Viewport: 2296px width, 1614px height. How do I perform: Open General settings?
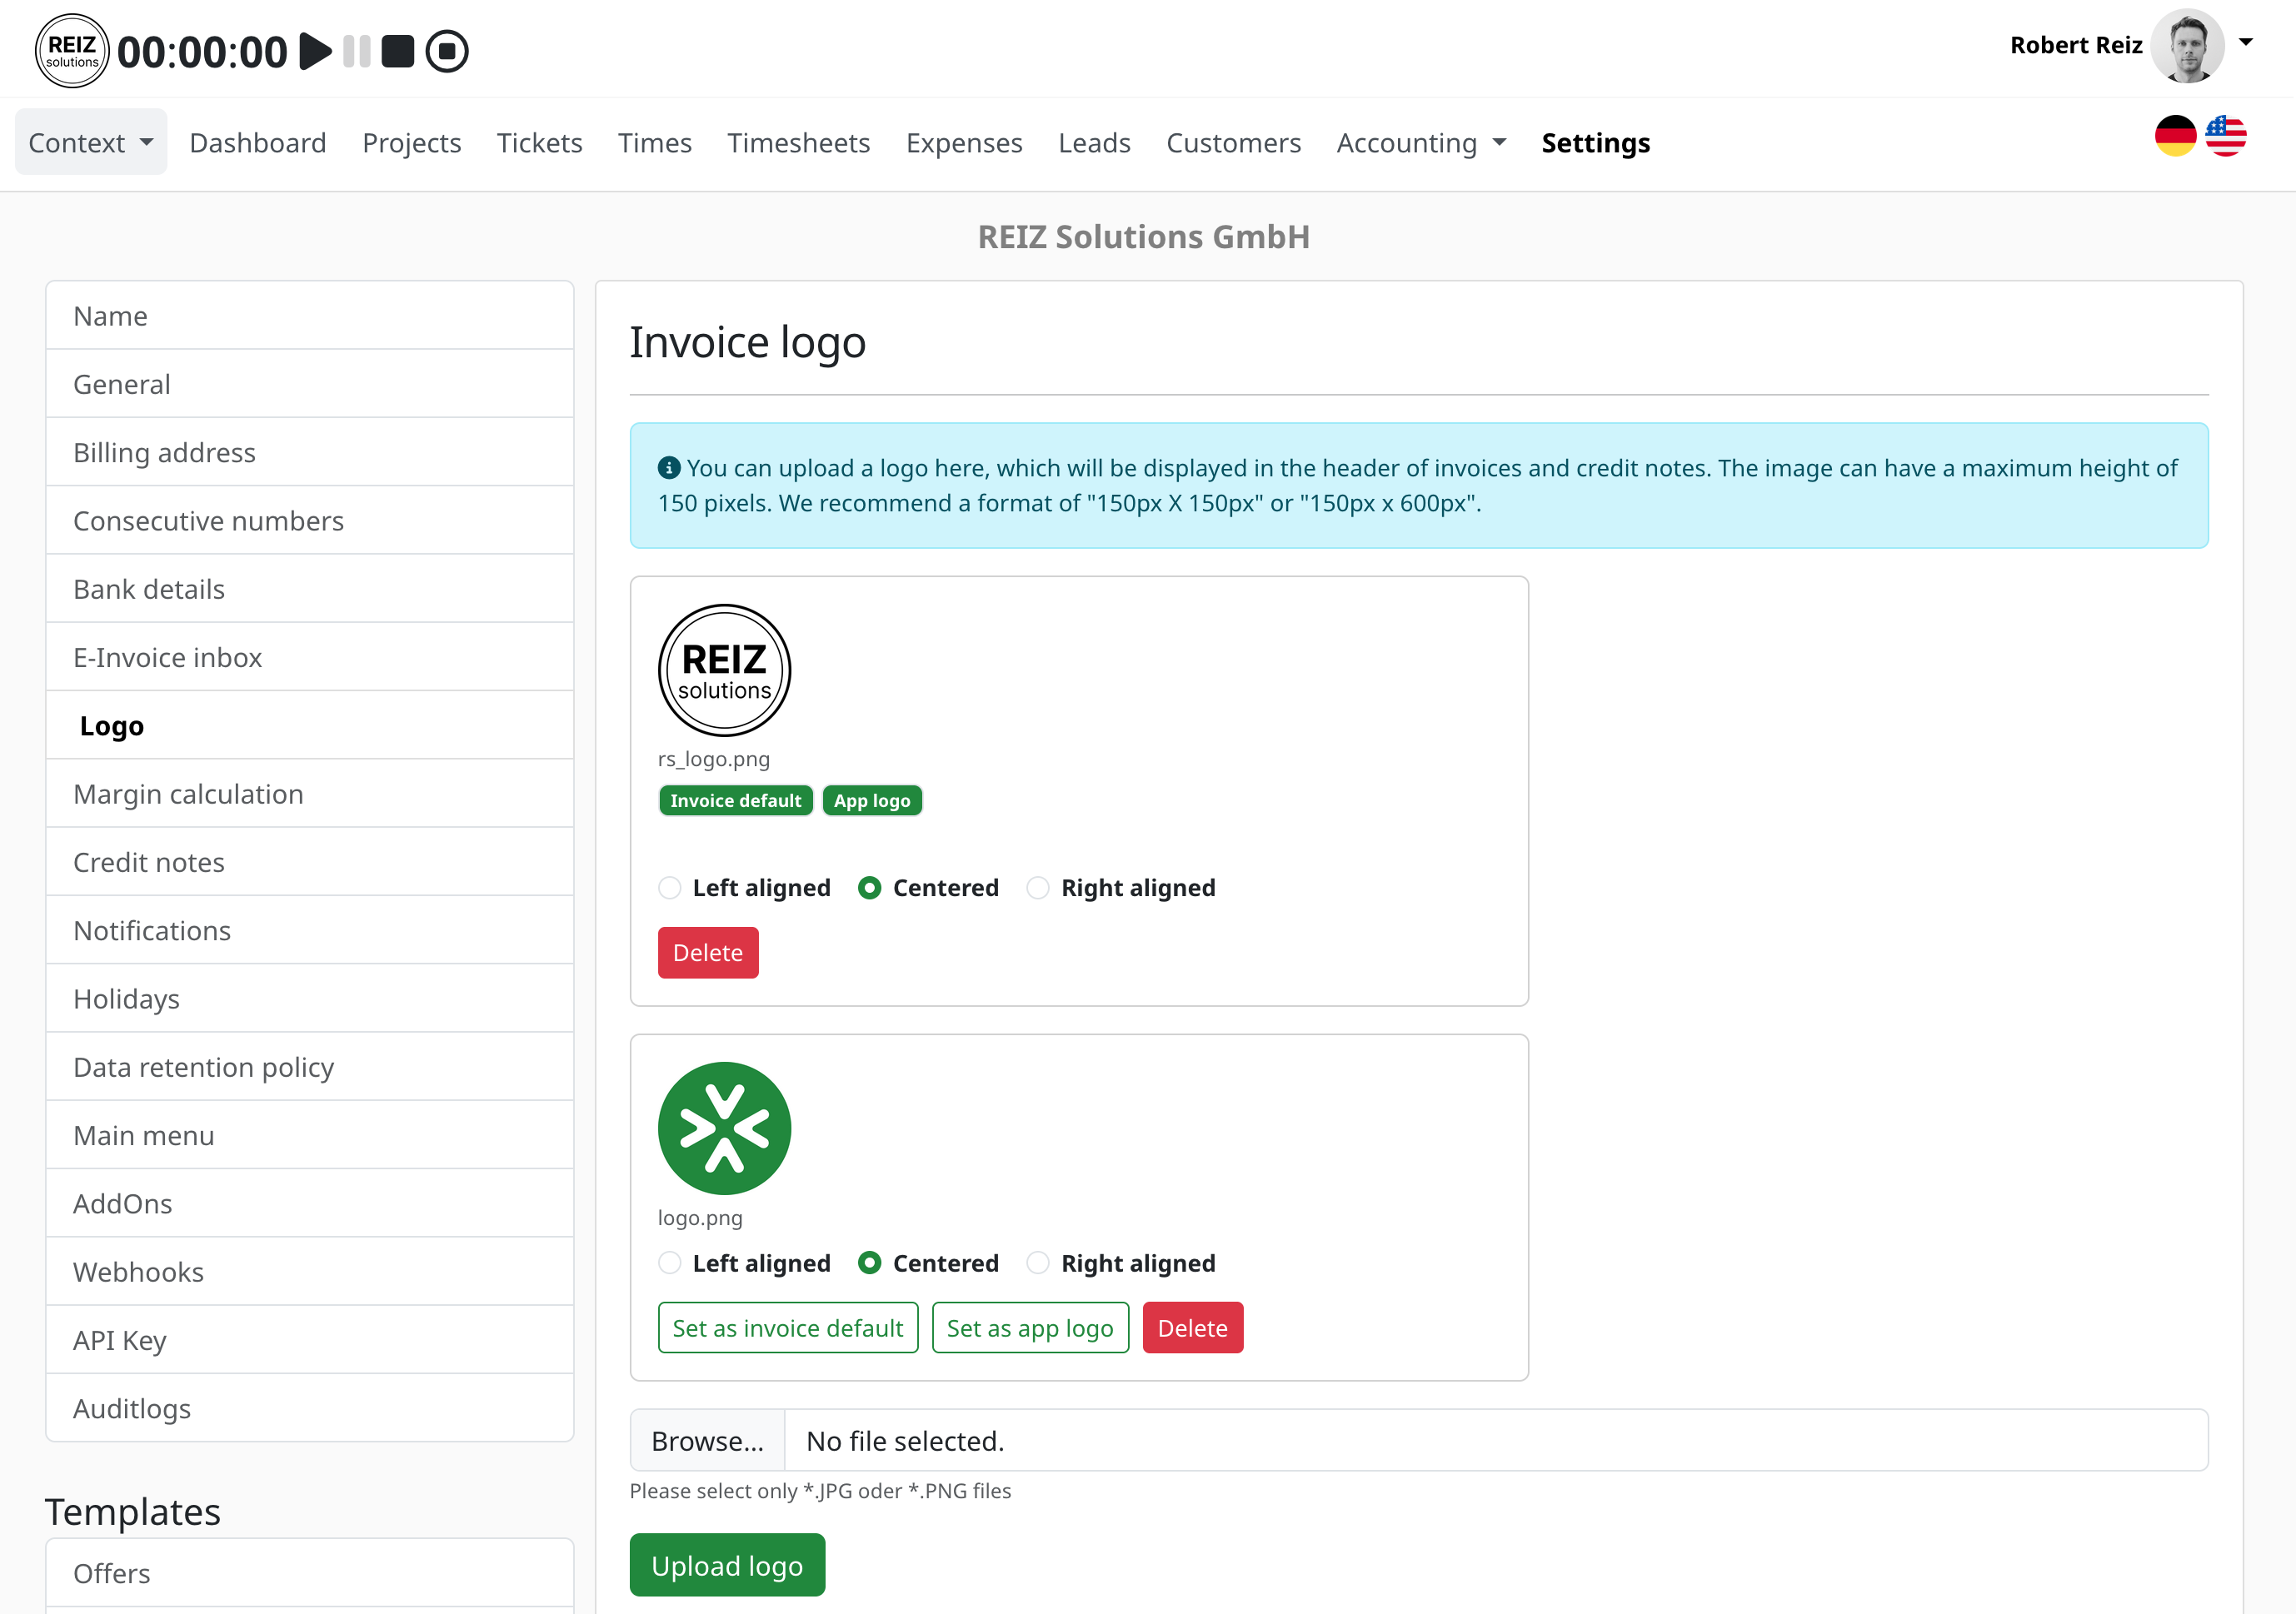coord(310,384)
